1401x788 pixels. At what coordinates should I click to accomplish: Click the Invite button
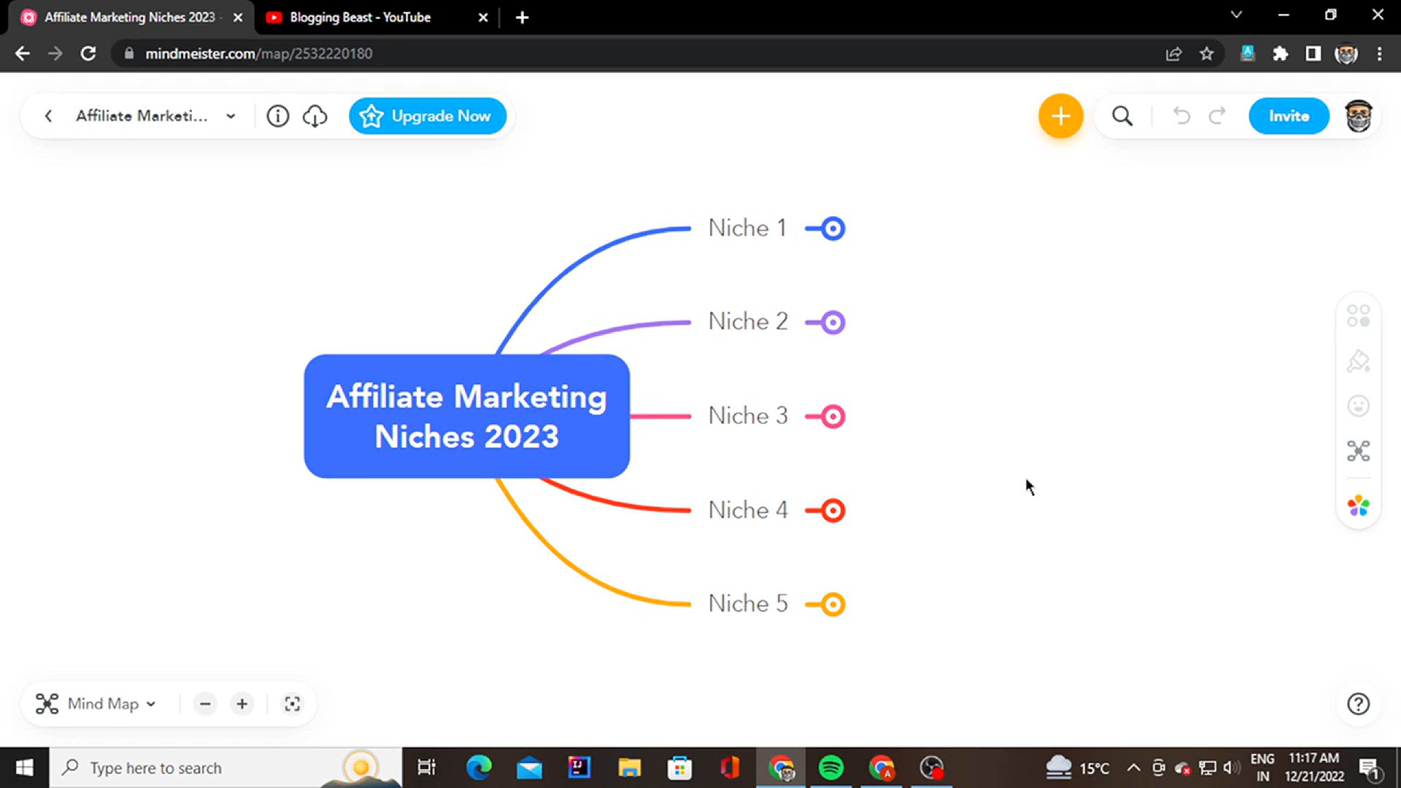[x=1289, y=116]
